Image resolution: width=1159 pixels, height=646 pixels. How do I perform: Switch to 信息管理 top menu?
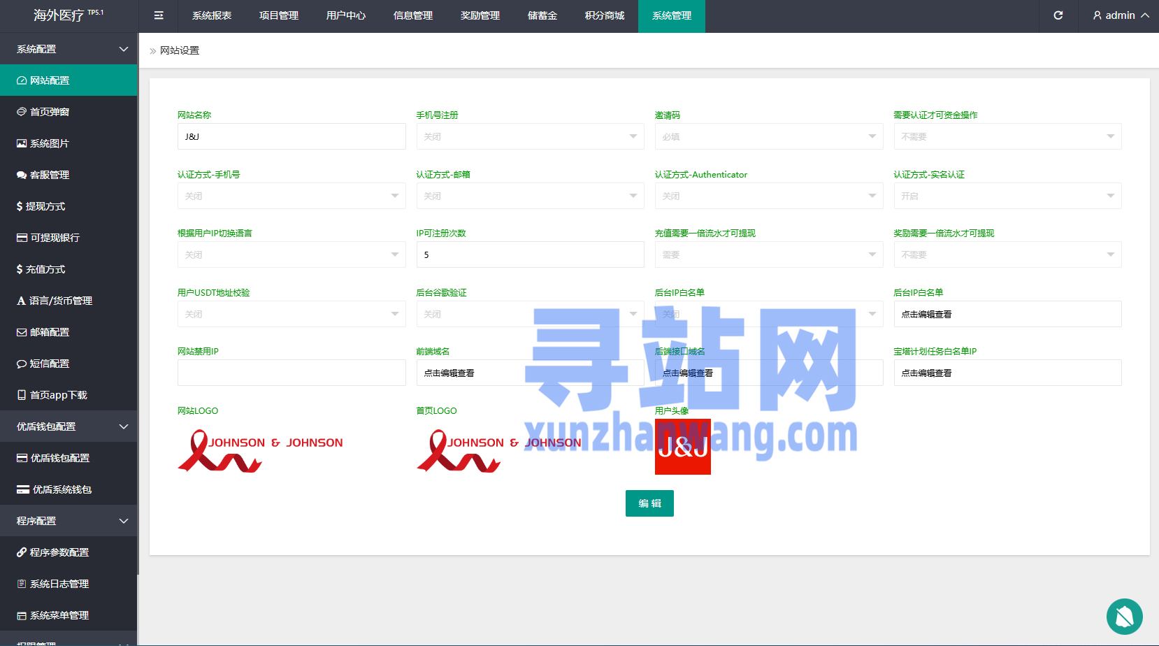tap(413, 15)
